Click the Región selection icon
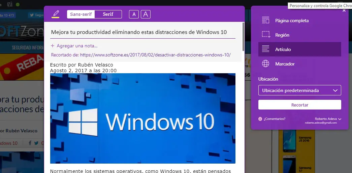The image size is (352, 173). [x=266, y=35]
